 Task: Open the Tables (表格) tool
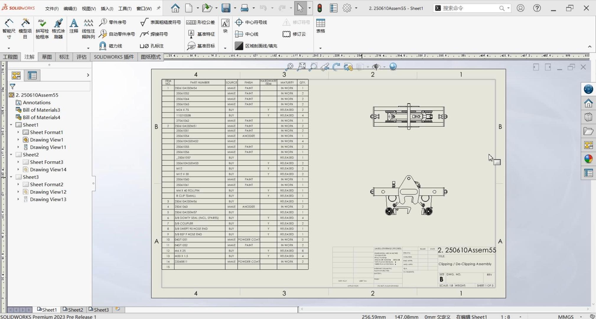click(x=320, y=26)
